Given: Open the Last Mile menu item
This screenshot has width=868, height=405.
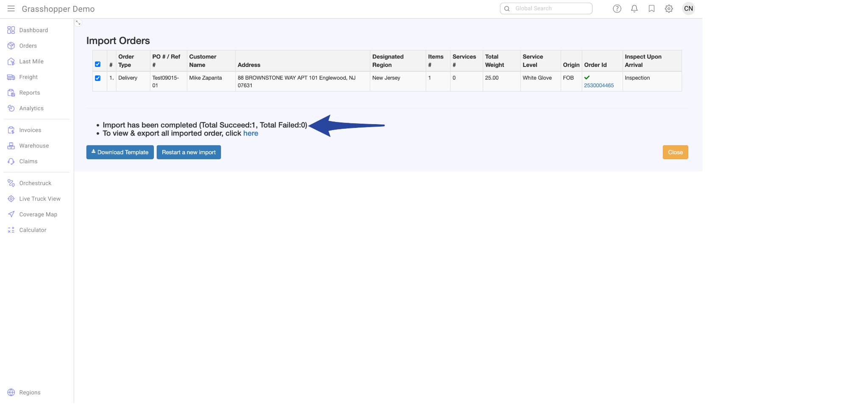Looking at the screenshot, I should tap(31, 61).
